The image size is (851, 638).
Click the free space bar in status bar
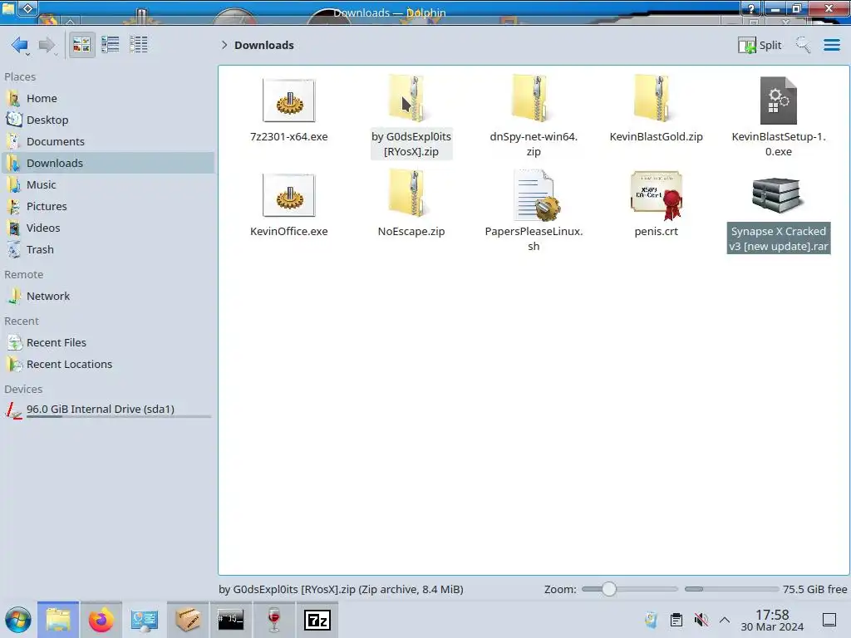point(731,589)
